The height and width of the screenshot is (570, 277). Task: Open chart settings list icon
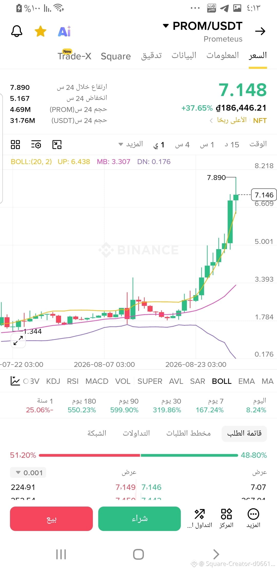[x=36, y=145]
